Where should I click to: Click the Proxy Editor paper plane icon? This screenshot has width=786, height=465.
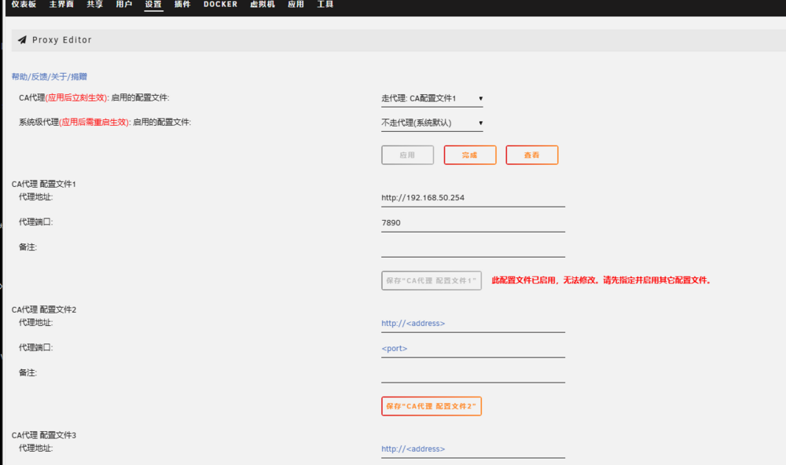point(22,40)
